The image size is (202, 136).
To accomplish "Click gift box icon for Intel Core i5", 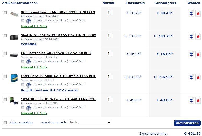I will point(28,85).
